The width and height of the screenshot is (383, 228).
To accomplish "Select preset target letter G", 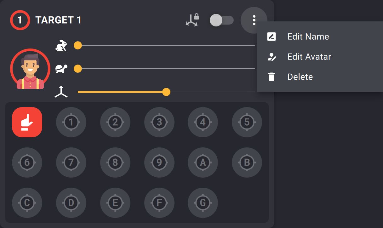I will tap(203, 203).
